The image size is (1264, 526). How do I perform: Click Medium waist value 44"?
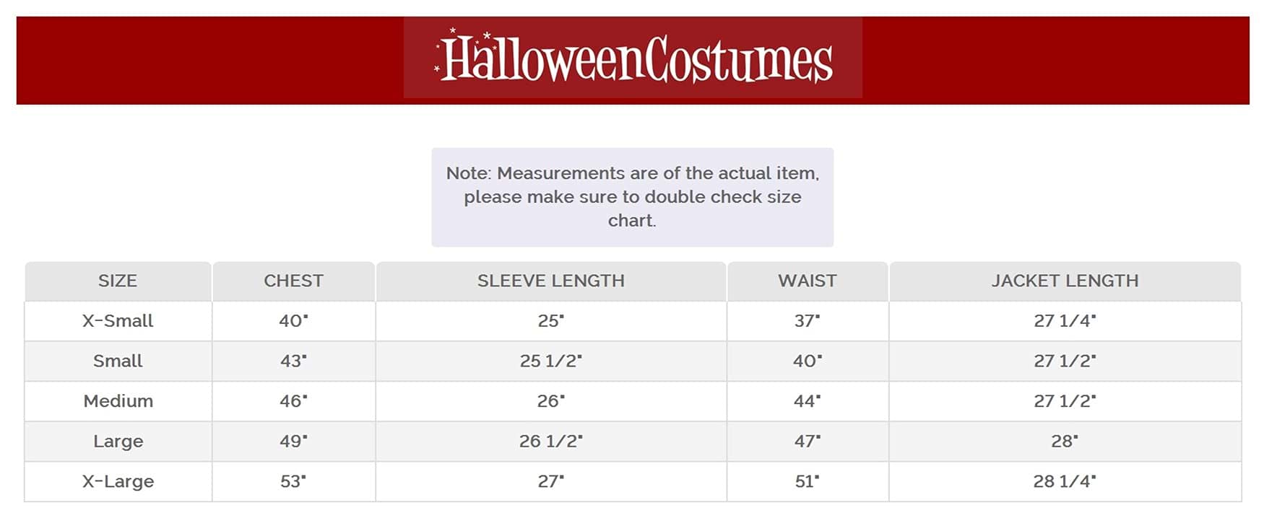coord(807,401)
